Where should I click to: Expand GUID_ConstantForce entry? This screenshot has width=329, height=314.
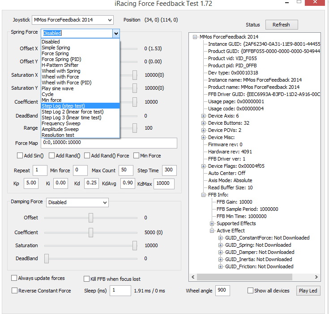[220, 238]
